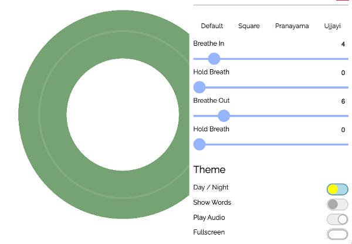Turn off the Play Audio switch
This screenshot has height=244, width=352.
pyautogui.click(x=337, y=219)
